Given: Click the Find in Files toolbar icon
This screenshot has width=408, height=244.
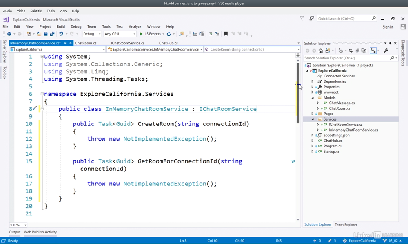Looking at the screenshot, I should [182, 34].
